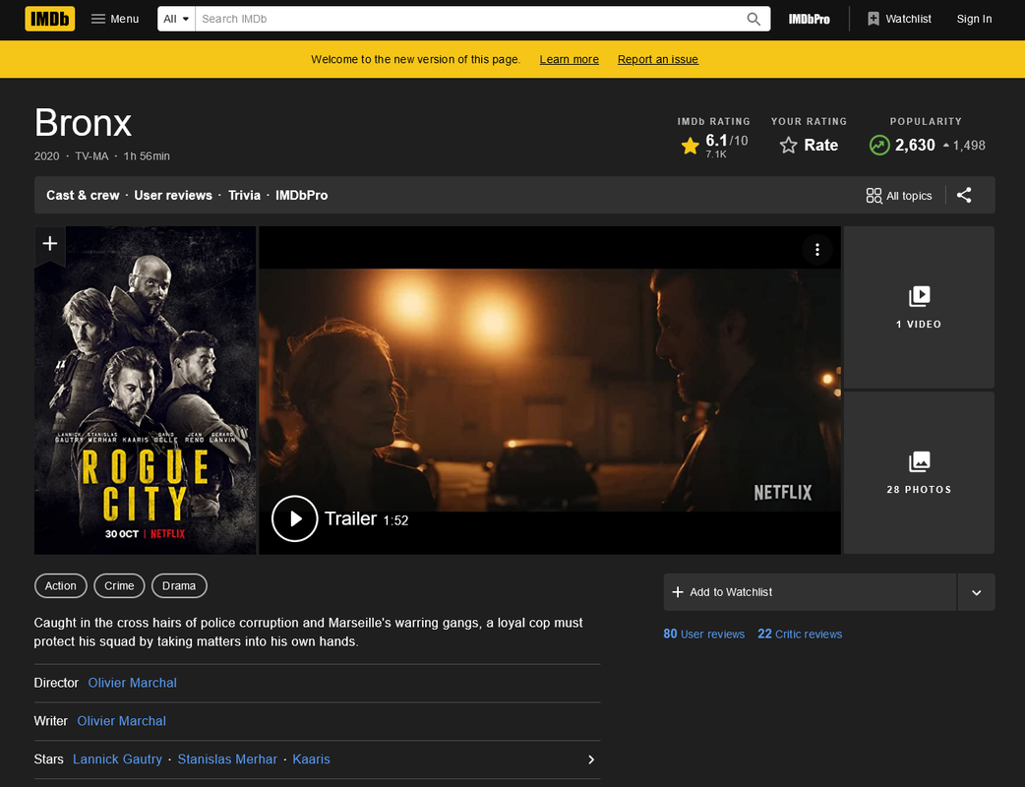This screenshot has height=787, width=1025.
Task: Click the share icon
Action: pyautogui.click(x=964, y=195)
